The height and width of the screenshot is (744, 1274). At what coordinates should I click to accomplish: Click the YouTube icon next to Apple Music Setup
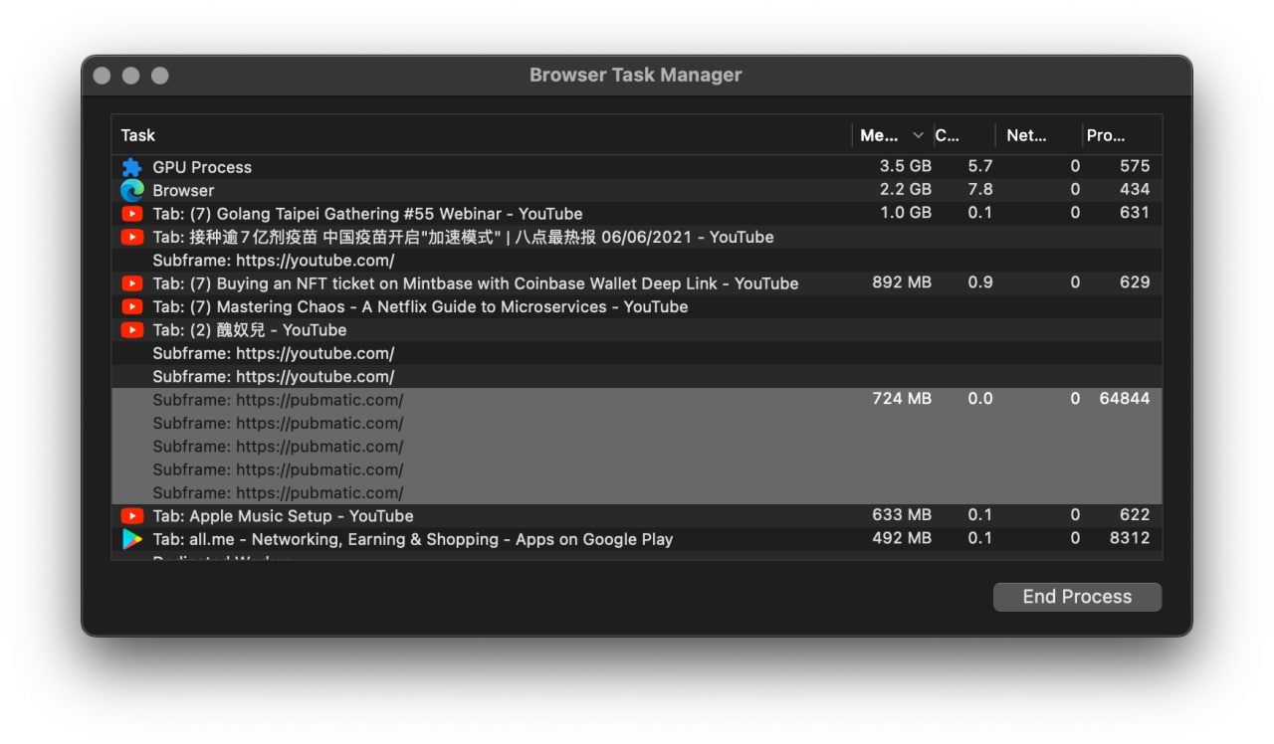point(131,516)
